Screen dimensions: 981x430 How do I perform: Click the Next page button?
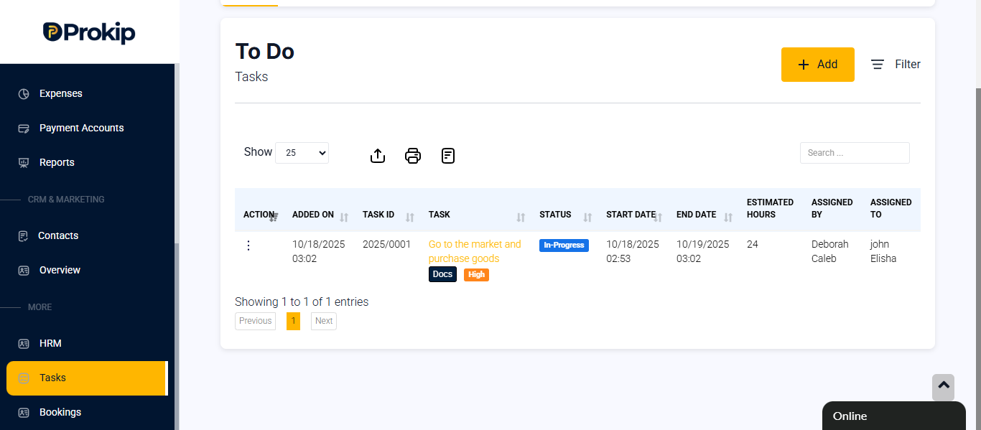pyautogui.click(x=324, y=321)
